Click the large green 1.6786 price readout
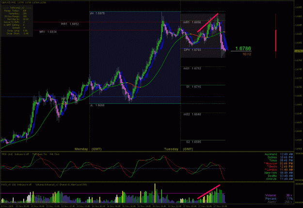 point(243,48)
